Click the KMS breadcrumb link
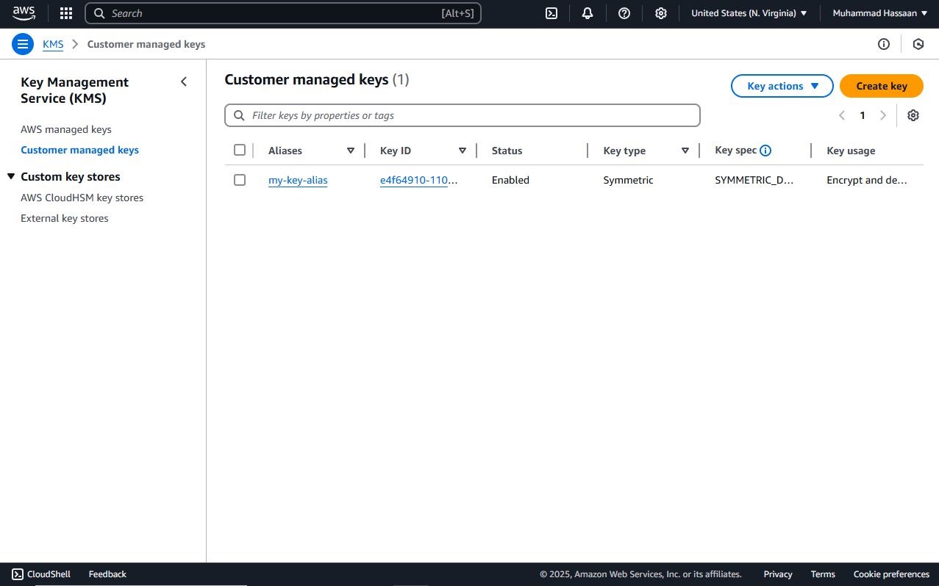 pos(53,44)
